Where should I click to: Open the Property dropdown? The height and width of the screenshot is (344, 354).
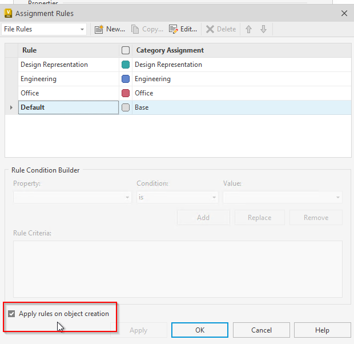pos(72,197)
